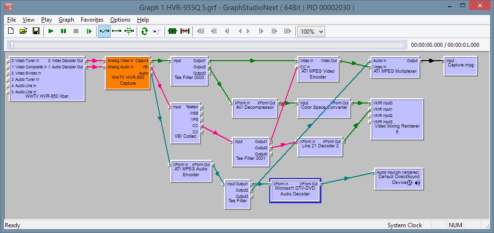Click the green Refresh arrows icon
Viewport: 494px width, 233px height.
point(144,31)
